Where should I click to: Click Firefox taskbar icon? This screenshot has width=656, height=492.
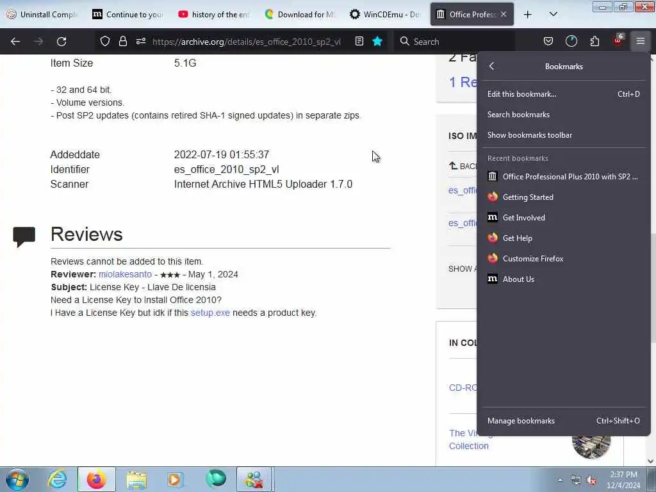coord(96,479)
